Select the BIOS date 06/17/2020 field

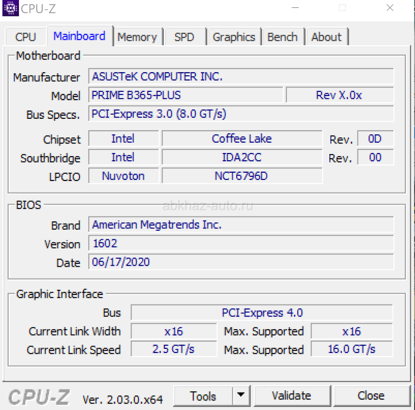tap(241, 262)
